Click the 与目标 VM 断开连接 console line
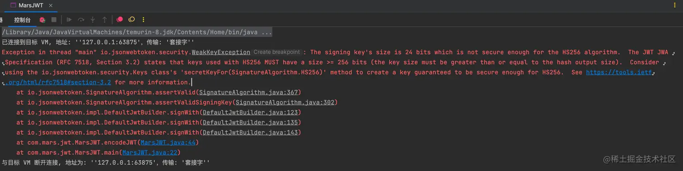683x171 pixels. 106,162
